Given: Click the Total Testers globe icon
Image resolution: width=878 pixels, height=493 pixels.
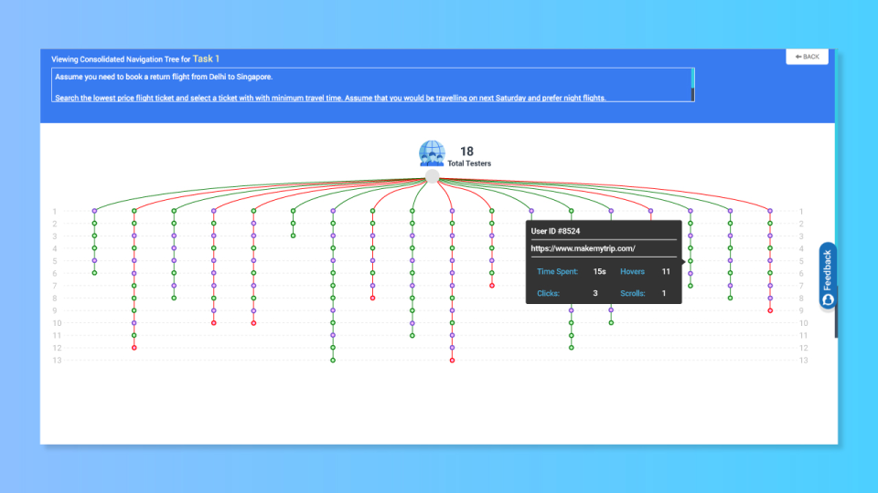Looking at the screenshot, I should pos(432,153).
